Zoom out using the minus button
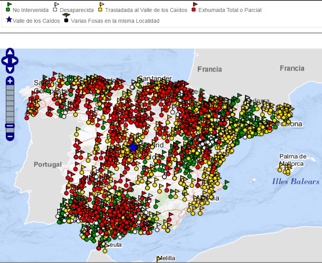 pos(10,136)
